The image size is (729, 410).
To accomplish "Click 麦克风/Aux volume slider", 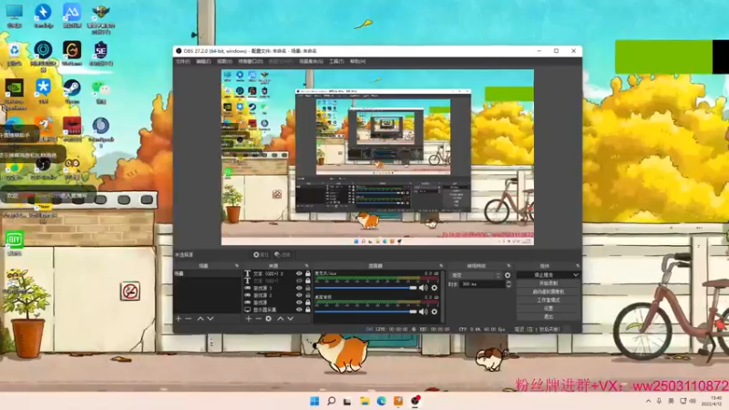I will 366,288.
